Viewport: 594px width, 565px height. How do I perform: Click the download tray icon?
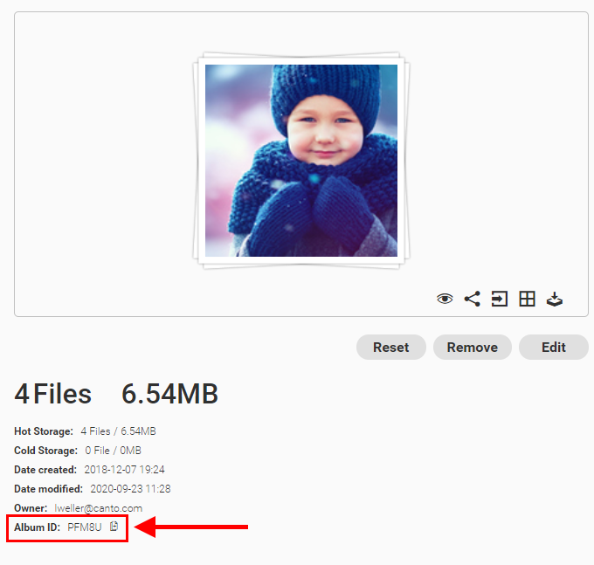[554, 299]
